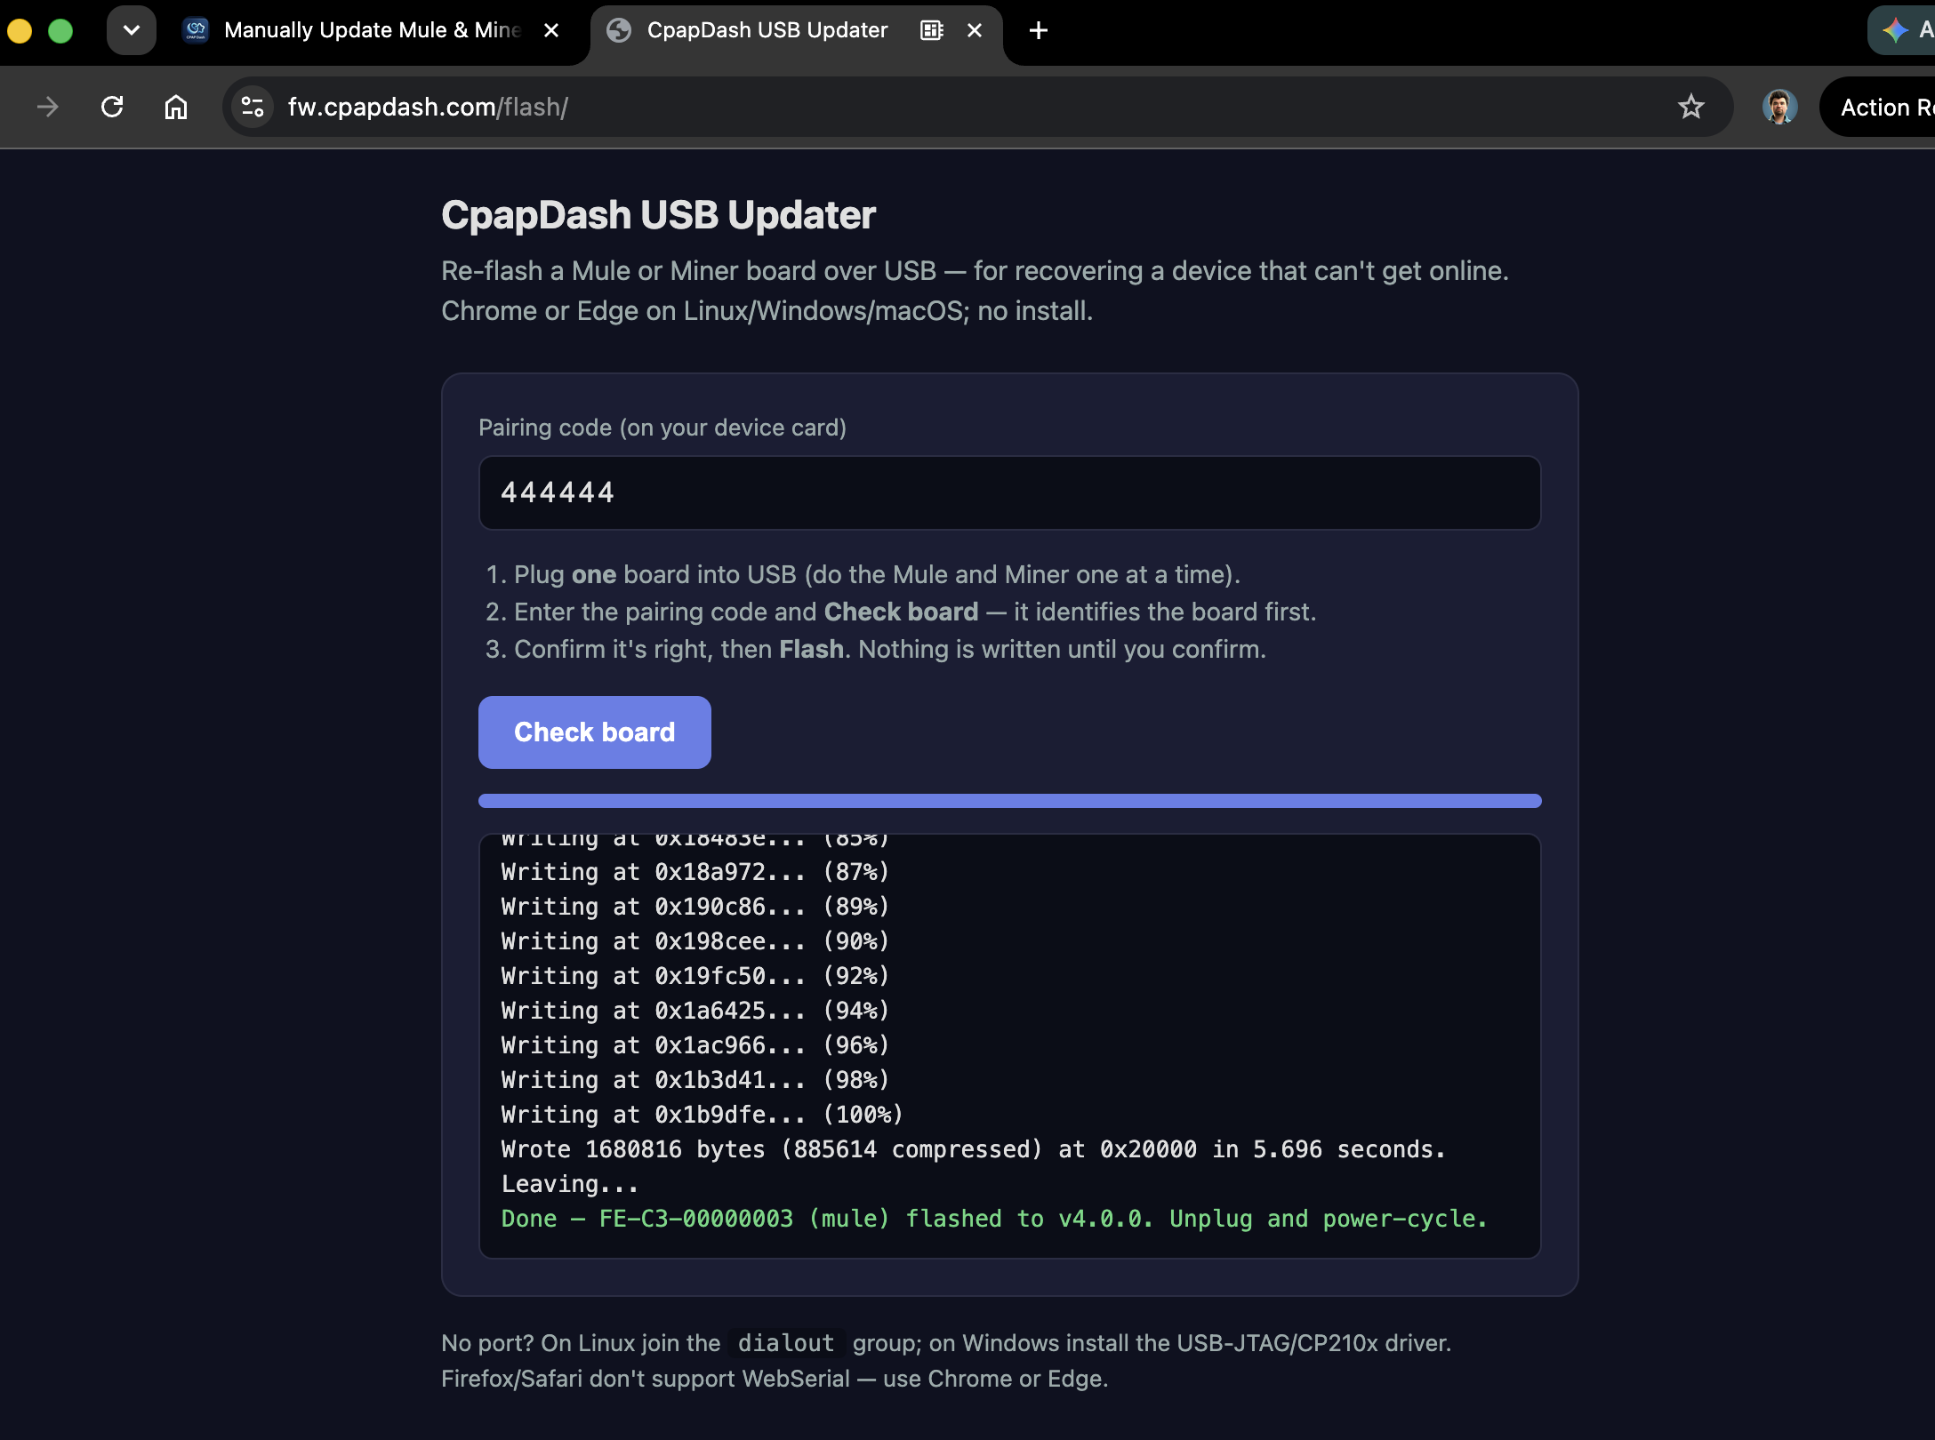1935x1440 pixels.
Task: Click the address bar URL fw.cpapdash.com/flash/
Action: [428, 108]
